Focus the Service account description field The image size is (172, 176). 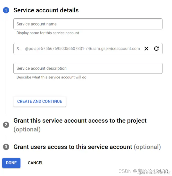(88, 68)
